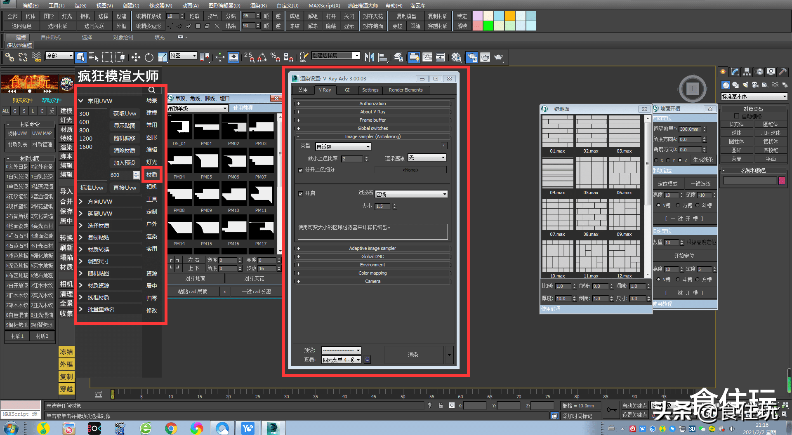Toggle Percent Snap icon

tap(275, 57)
